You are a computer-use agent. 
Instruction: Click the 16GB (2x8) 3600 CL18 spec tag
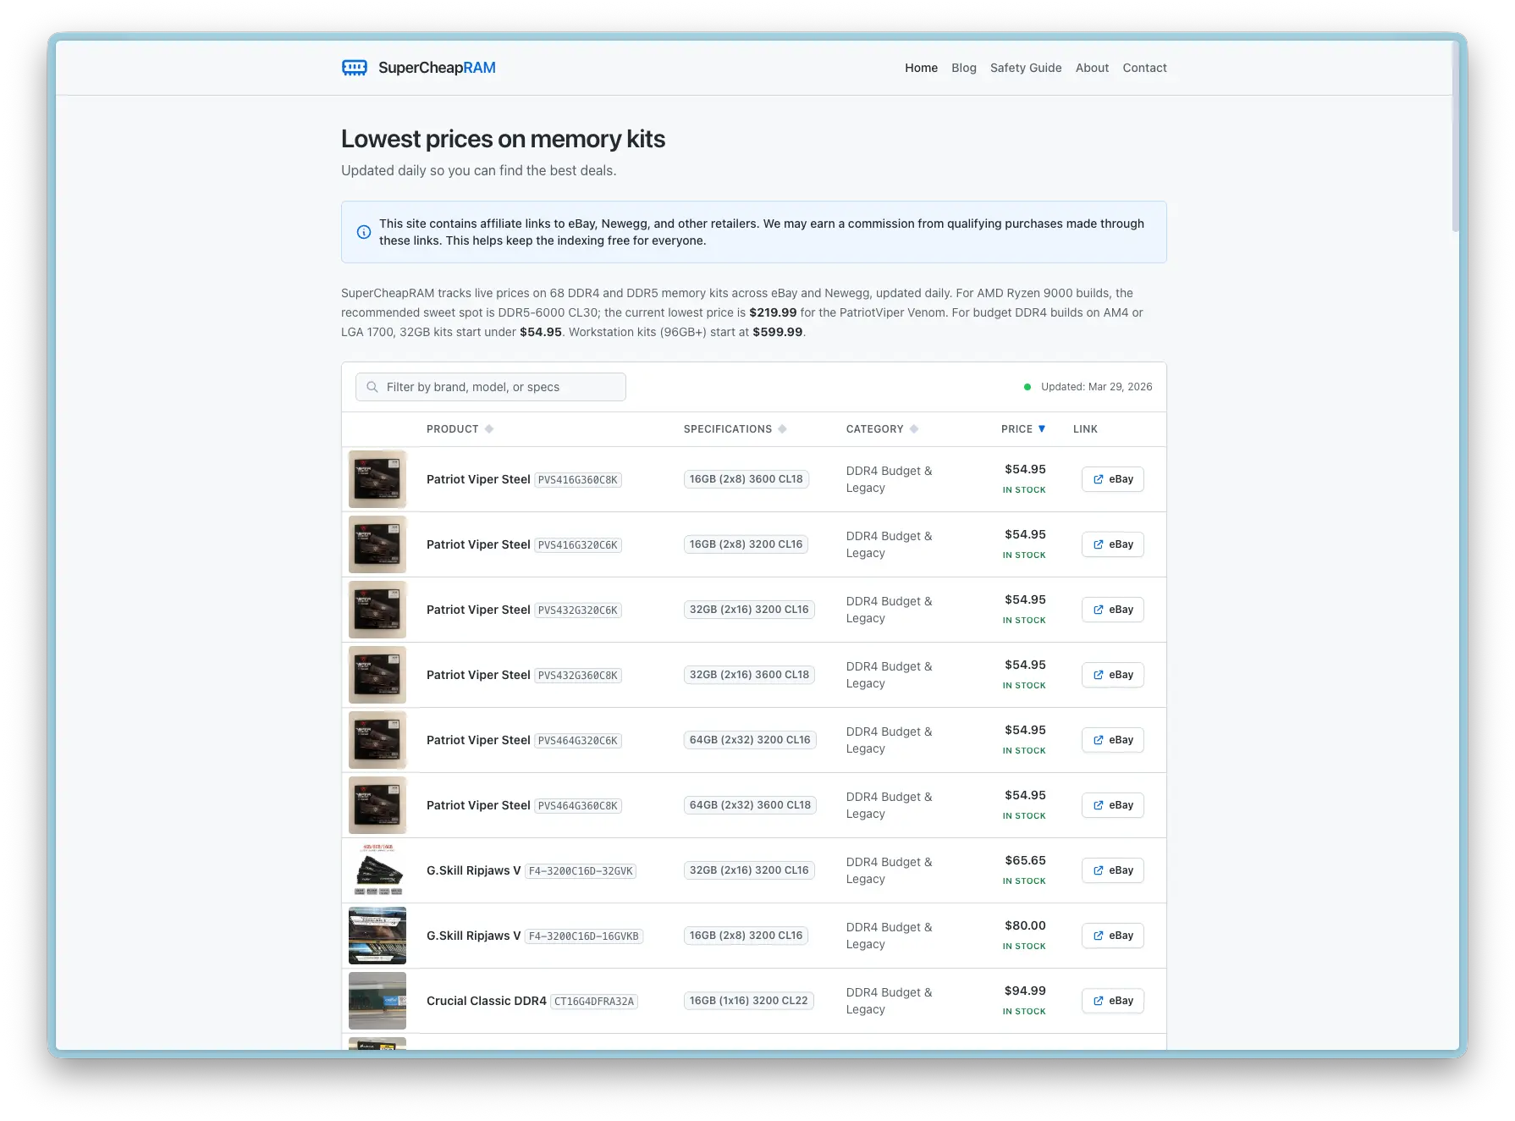tap(746, 479)
